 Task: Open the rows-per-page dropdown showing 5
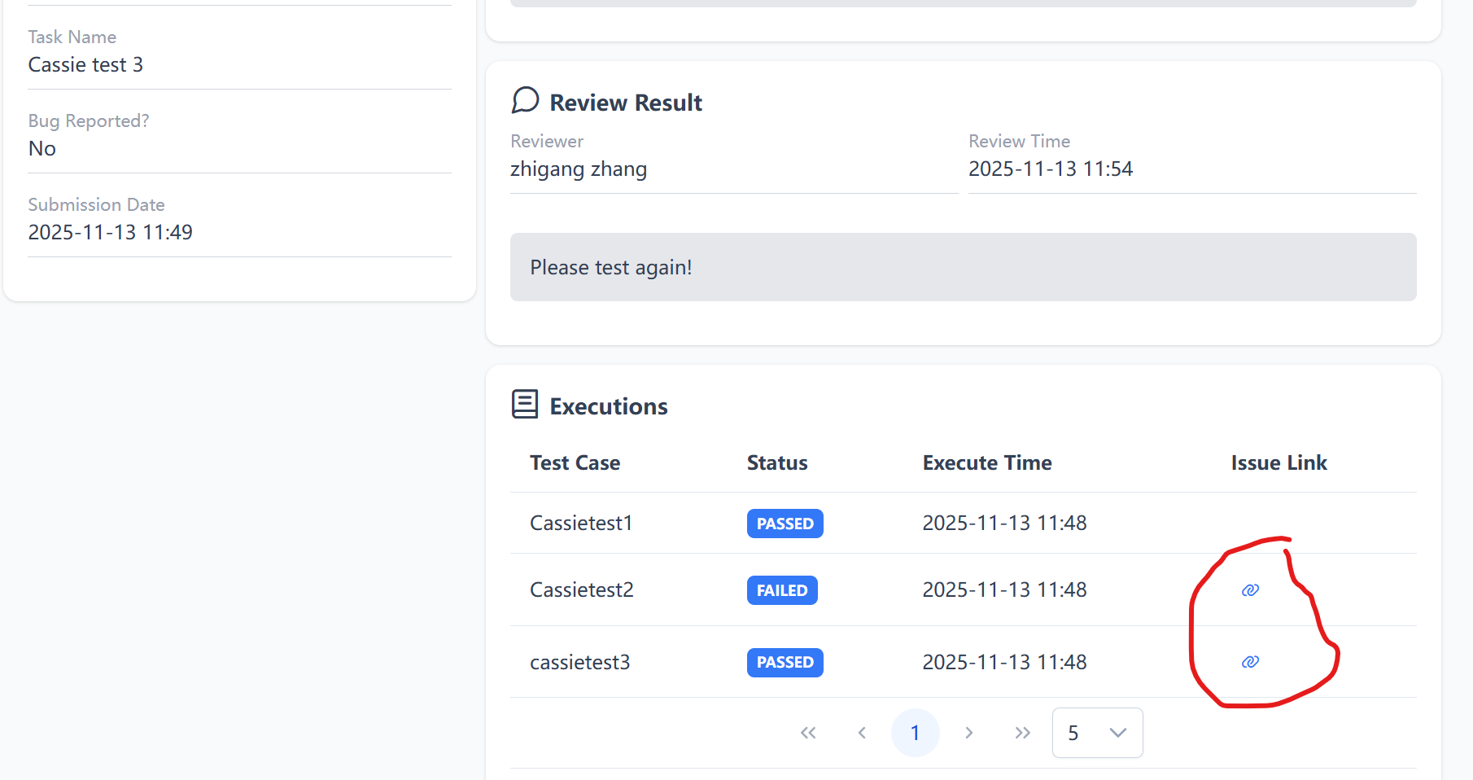1097,733
